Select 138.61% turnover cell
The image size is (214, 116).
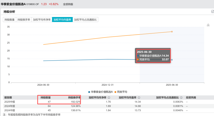(76, 110)
